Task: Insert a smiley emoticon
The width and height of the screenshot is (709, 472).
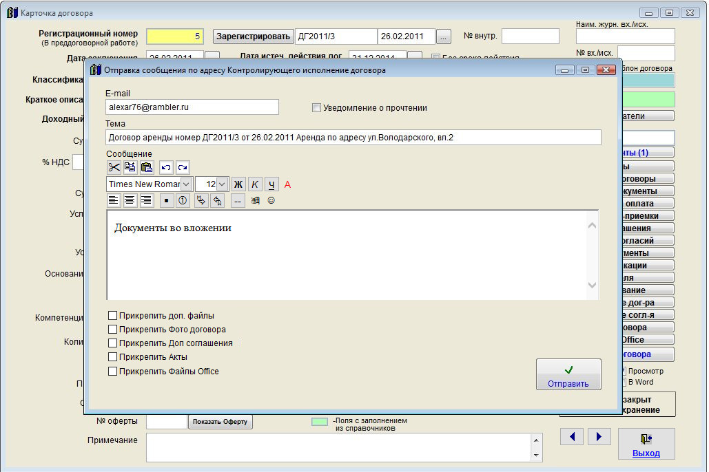Action: [271, 200]
